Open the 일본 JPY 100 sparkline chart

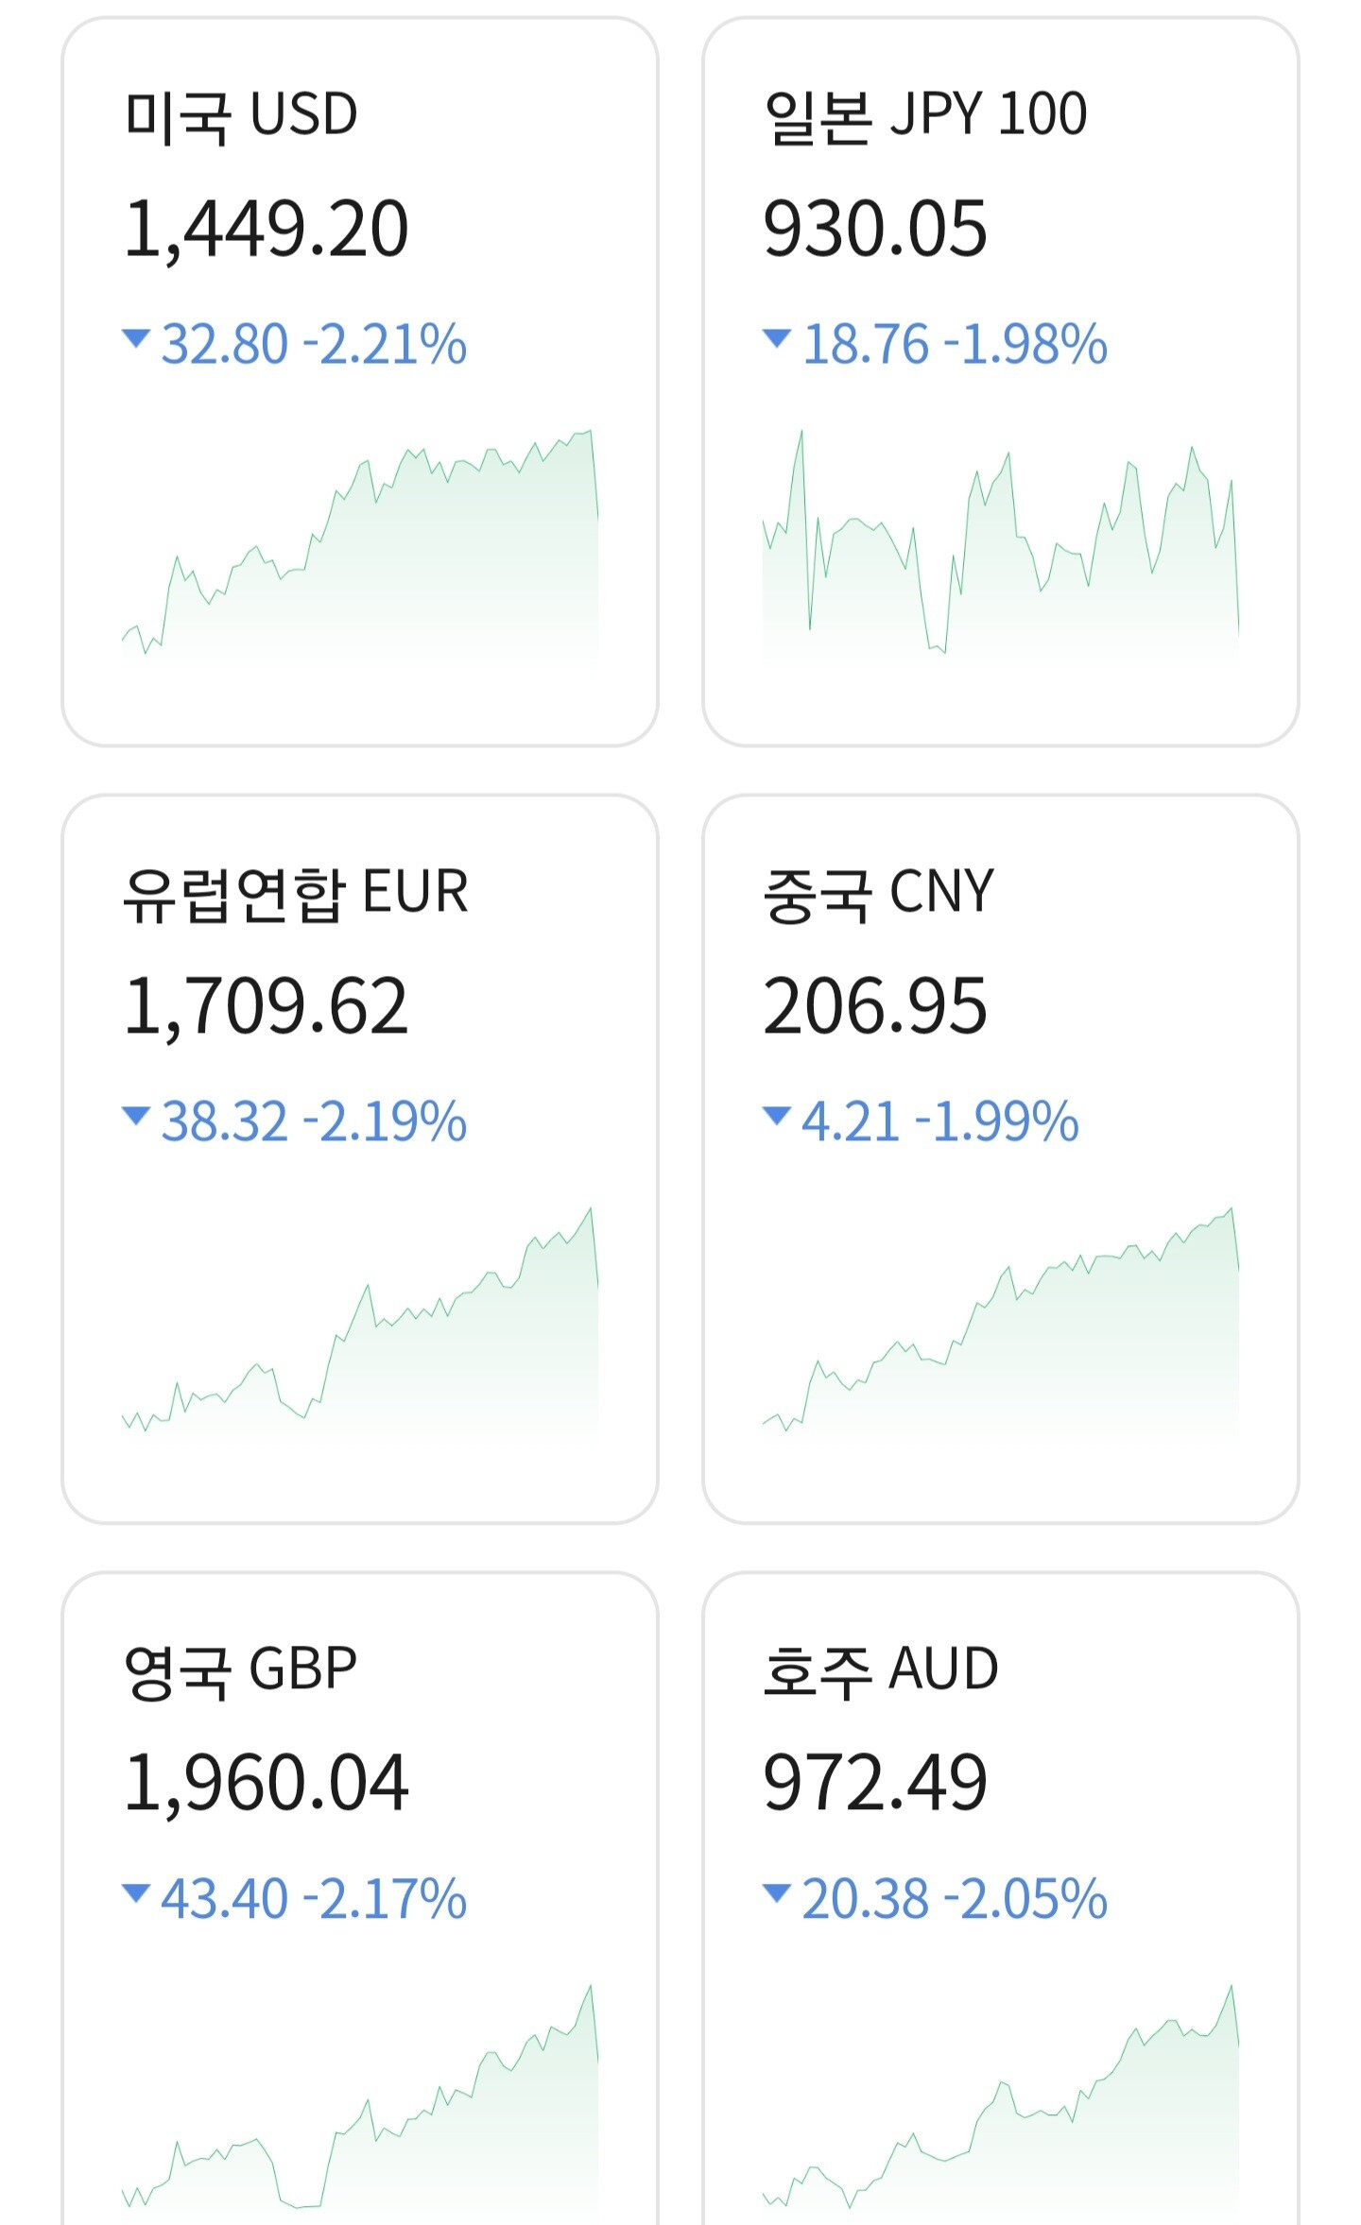[x=1000, y=543]
